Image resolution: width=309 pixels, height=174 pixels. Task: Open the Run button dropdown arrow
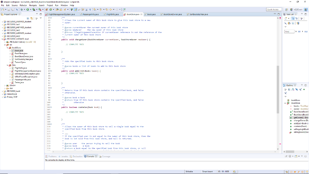coord(30,10)
